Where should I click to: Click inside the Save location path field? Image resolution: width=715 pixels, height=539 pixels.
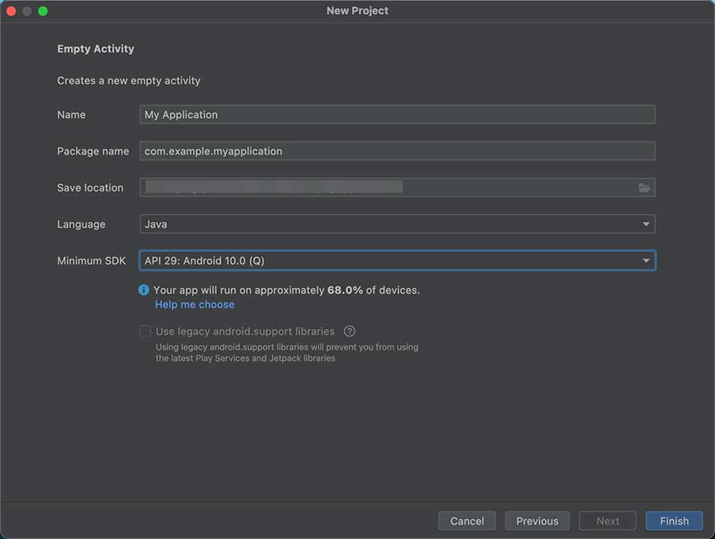[x=381, y=188]
